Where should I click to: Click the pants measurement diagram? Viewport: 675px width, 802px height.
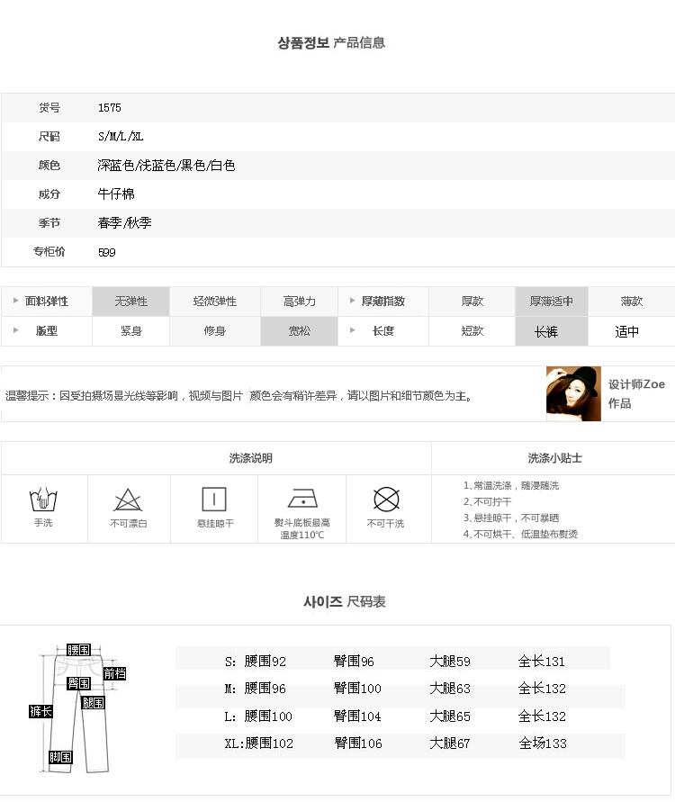(x=77, y=708)
